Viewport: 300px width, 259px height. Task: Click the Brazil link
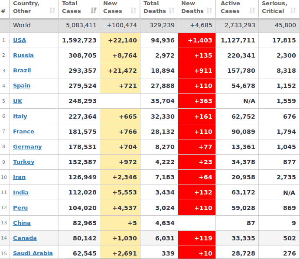pos(22,71)
